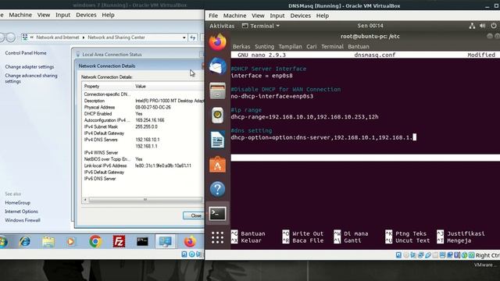Open the Files manager dock icon

(x=217, y=91)
